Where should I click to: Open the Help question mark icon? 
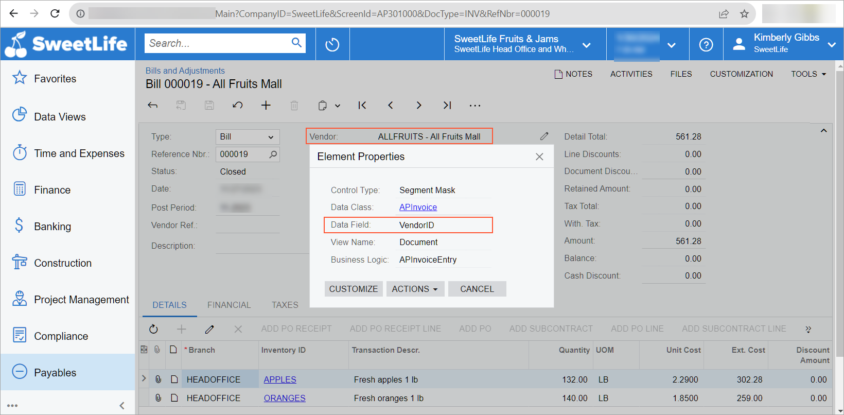(x=706, y=45)
